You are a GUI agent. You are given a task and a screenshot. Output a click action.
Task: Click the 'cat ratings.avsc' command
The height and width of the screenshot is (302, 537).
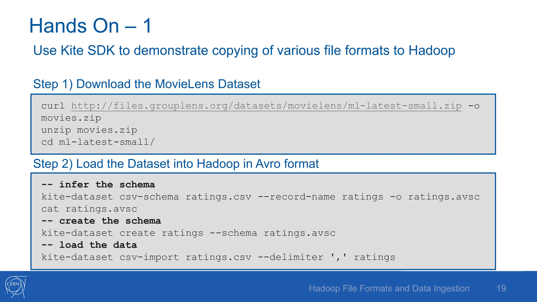pyautogui.click(x=89, y=209)
